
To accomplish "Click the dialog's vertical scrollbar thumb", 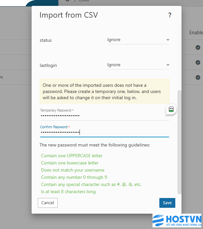I will point(179,142).
